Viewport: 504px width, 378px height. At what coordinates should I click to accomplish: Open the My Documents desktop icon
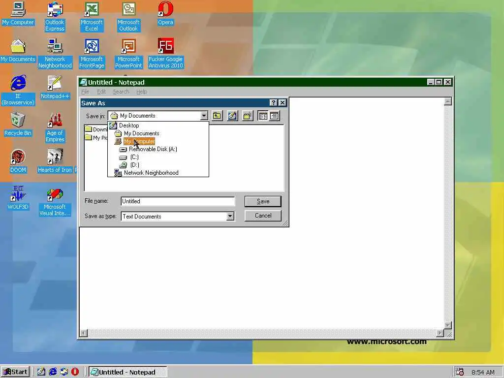tap(18, 51)
